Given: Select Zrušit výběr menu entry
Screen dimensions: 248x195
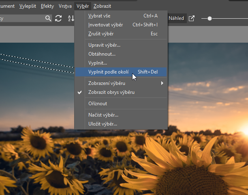Looking at the screenshot, I should tap(121, 34).
